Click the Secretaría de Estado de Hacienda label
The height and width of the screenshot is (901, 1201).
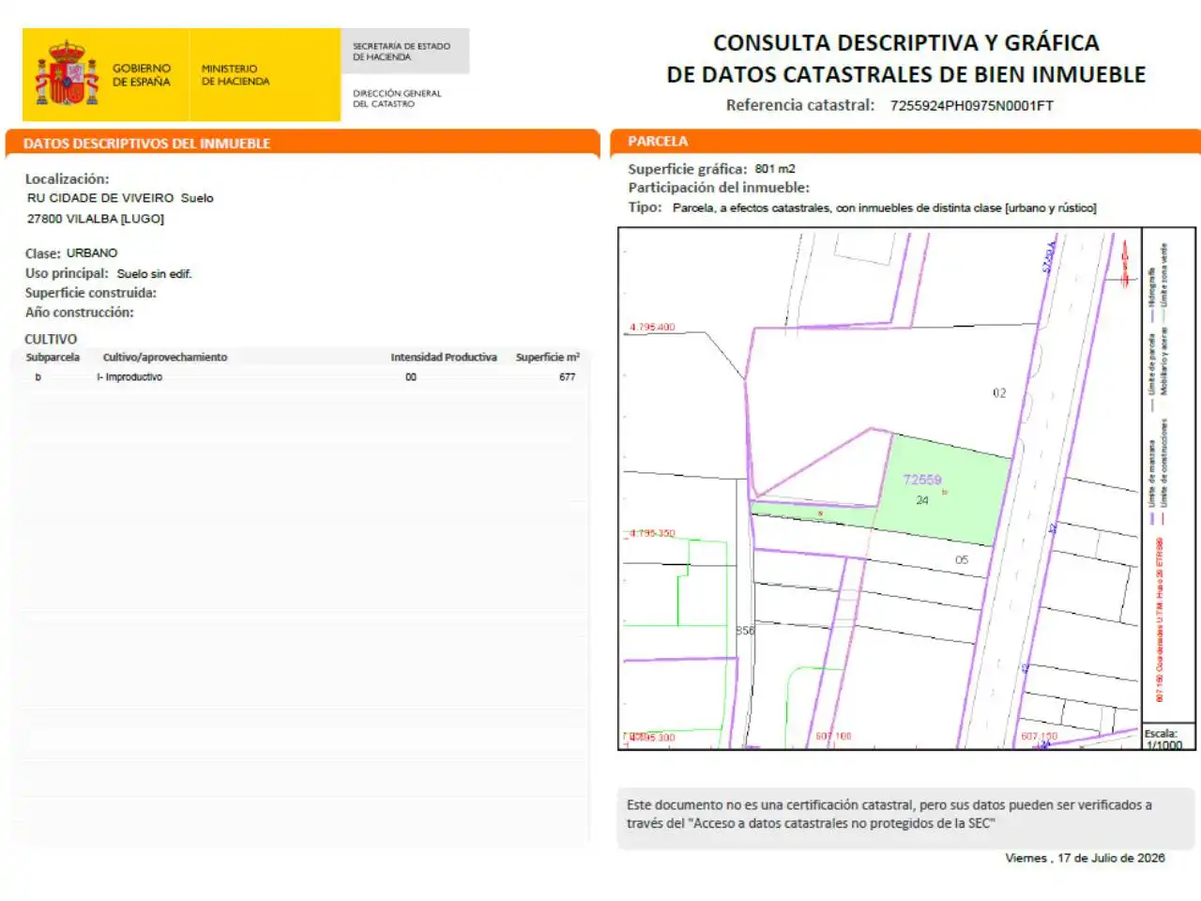coord(402,52)
